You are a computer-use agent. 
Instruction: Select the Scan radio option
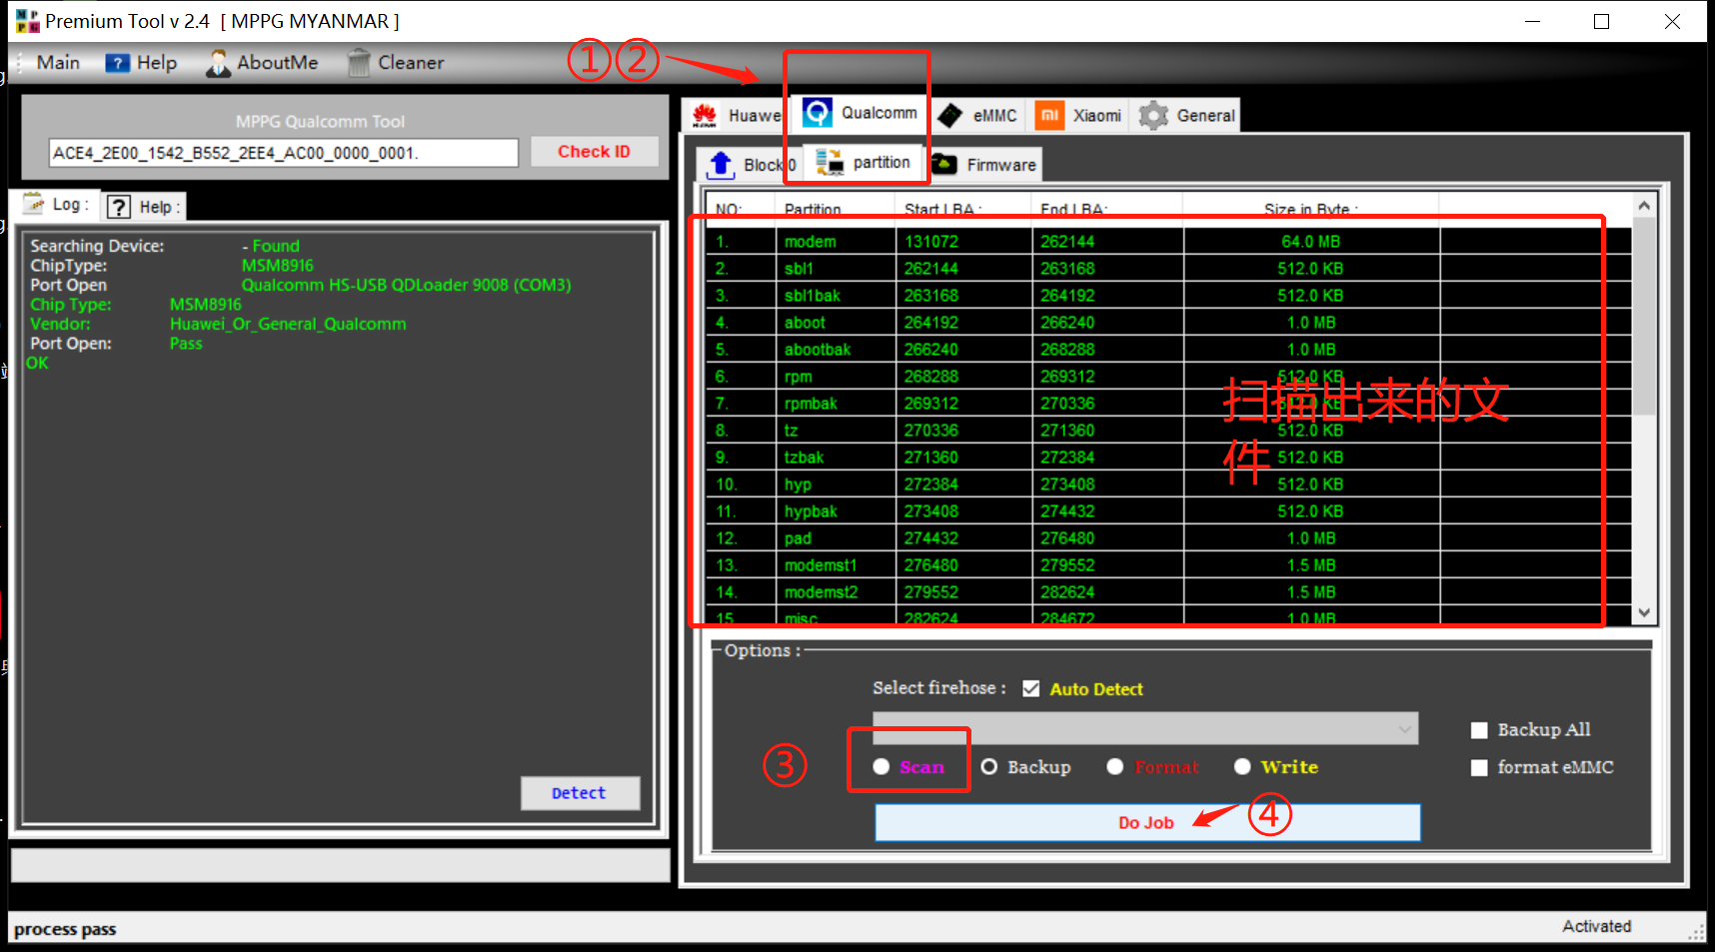(880, 766)
